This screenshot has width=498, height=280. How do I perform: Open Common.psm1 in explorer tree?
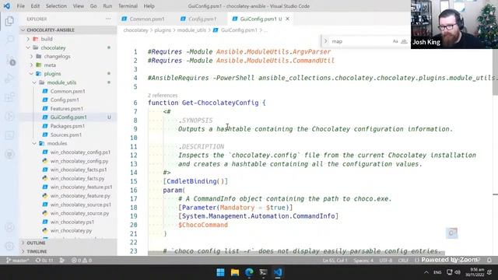68,91
